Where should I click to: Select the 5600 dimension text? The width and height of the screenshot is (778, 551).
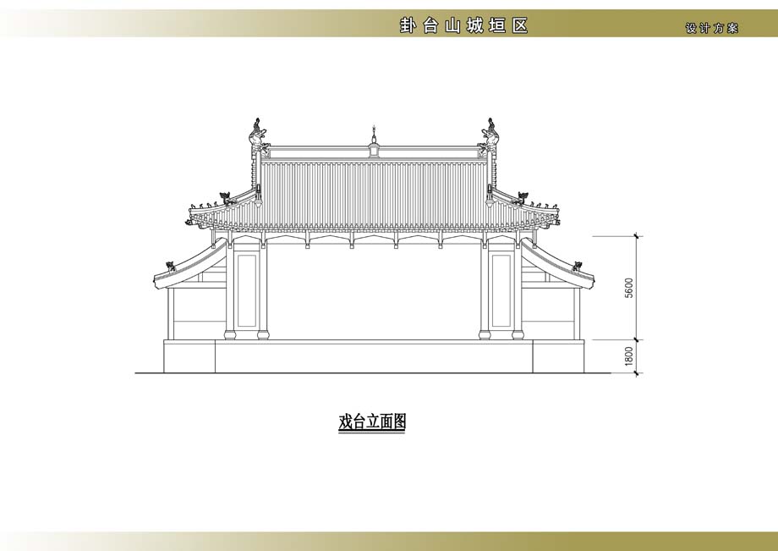[629, 288]
